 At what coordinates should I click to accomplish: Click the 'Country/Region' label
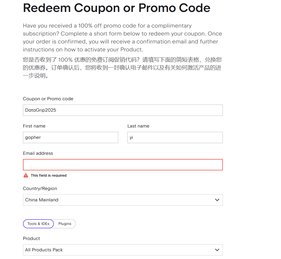[40, 189]
